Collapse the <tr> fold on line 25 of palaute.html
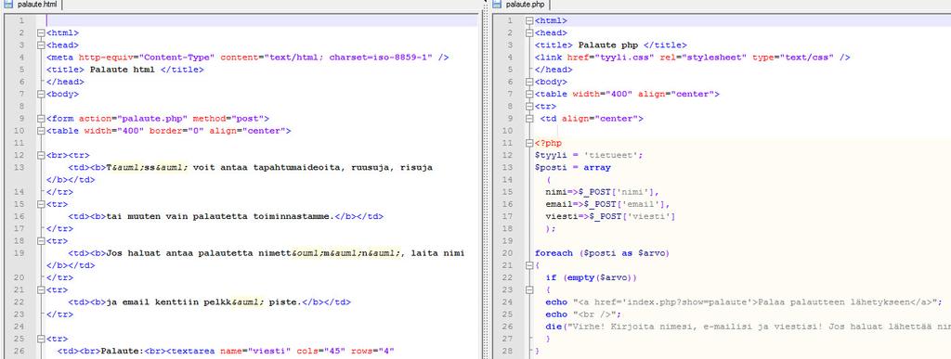The image size is (951, 359). [x=41, y=339]
